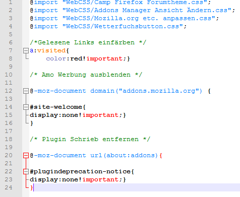
Task: Collapse the a:visited fold block
Action: 26,50
